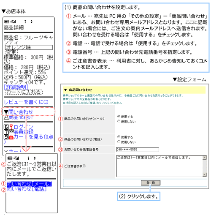Open the 問い合わせ link in product page

(x=21, y=112)
